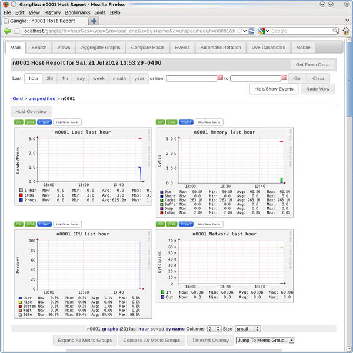
Task: Select the month time range
Action: [119, 78]
